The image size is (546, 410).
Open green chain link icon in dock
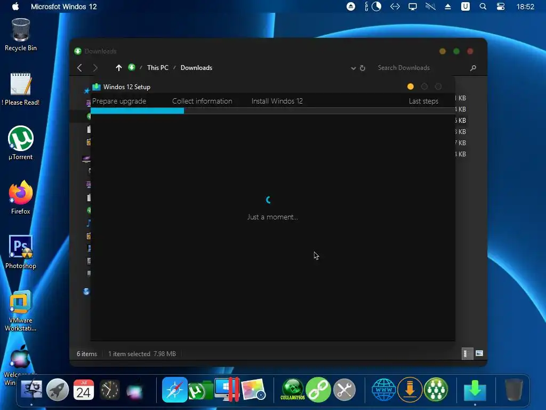(x=318, y=389)
